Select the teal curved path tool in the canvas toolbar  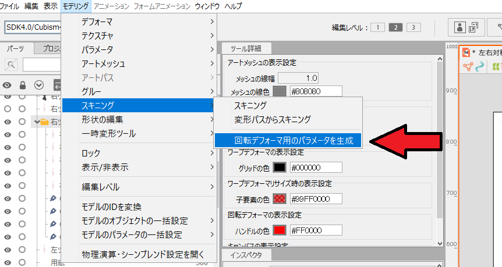[479, 66]
